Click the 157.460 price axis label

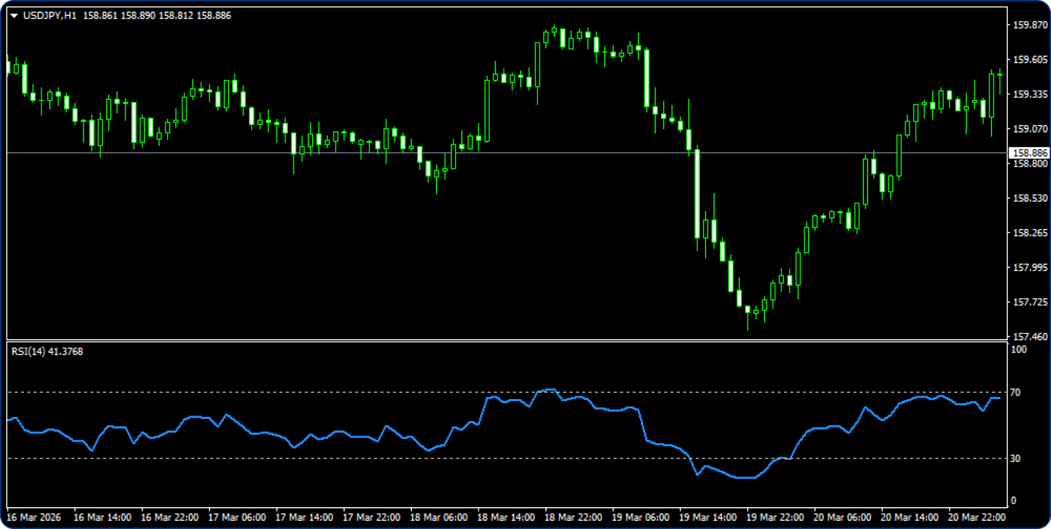[x=1030, y=337]
